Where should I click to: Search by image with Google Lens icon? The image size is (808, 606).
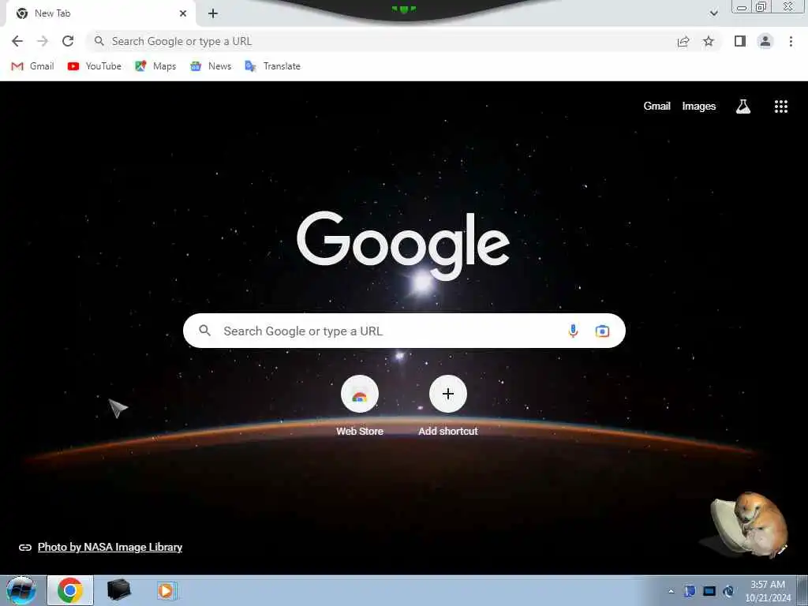602,331
